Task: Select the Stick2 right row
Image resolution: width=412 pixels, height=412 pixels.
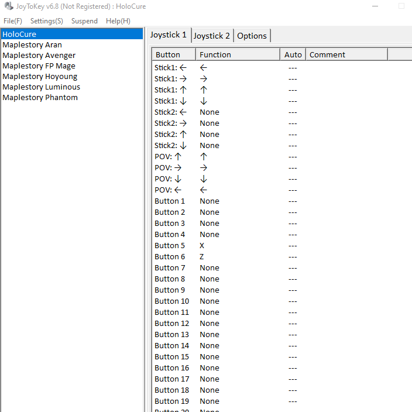Action: coord(281,123)
